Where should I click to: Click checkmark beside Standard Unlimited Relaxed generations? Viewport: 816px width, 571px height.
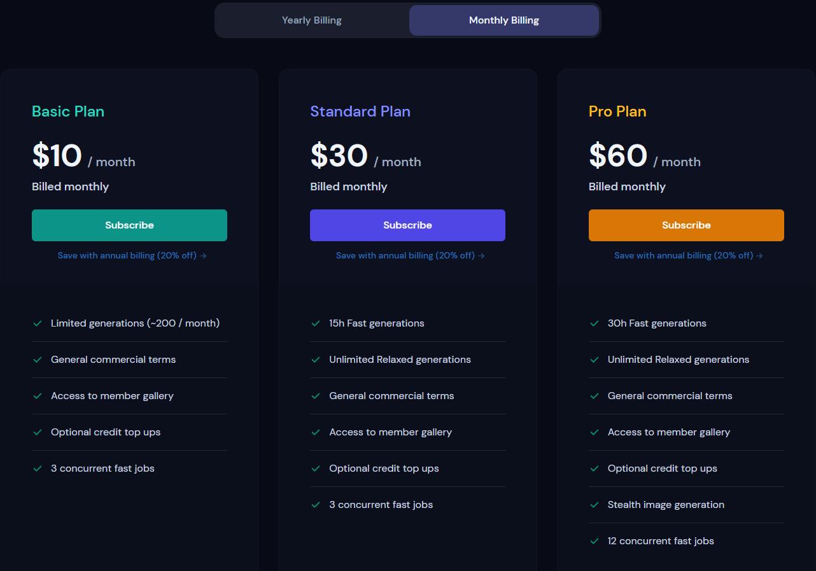pyautogui.click(x=316, y=360)
